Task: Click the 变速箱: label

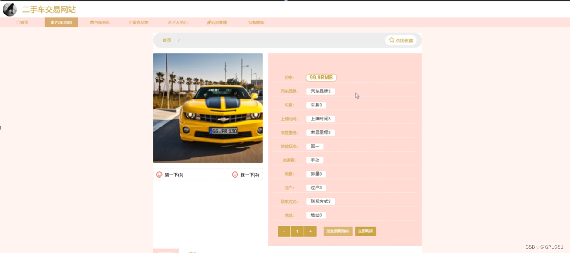Action: (x=289, y=160)
